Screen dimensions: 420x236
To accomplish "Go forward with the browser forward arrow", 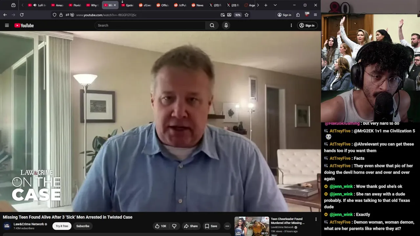I will tap(13, 15).
